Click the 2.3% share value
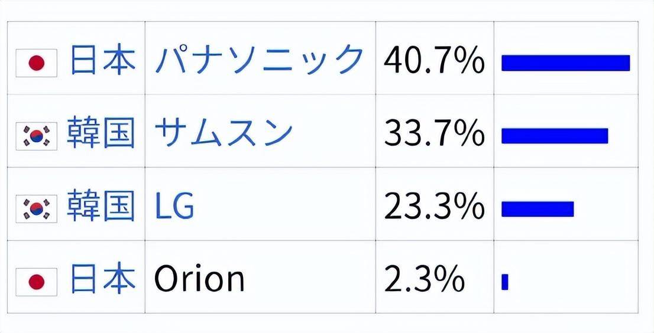Viewport: 654px width, 333px height. coord(424,279)
